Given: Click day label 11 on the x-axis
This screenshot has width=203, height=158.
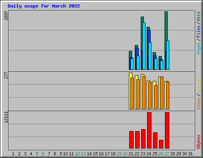Looking at the screenshot, I should [x=71, y=154].
